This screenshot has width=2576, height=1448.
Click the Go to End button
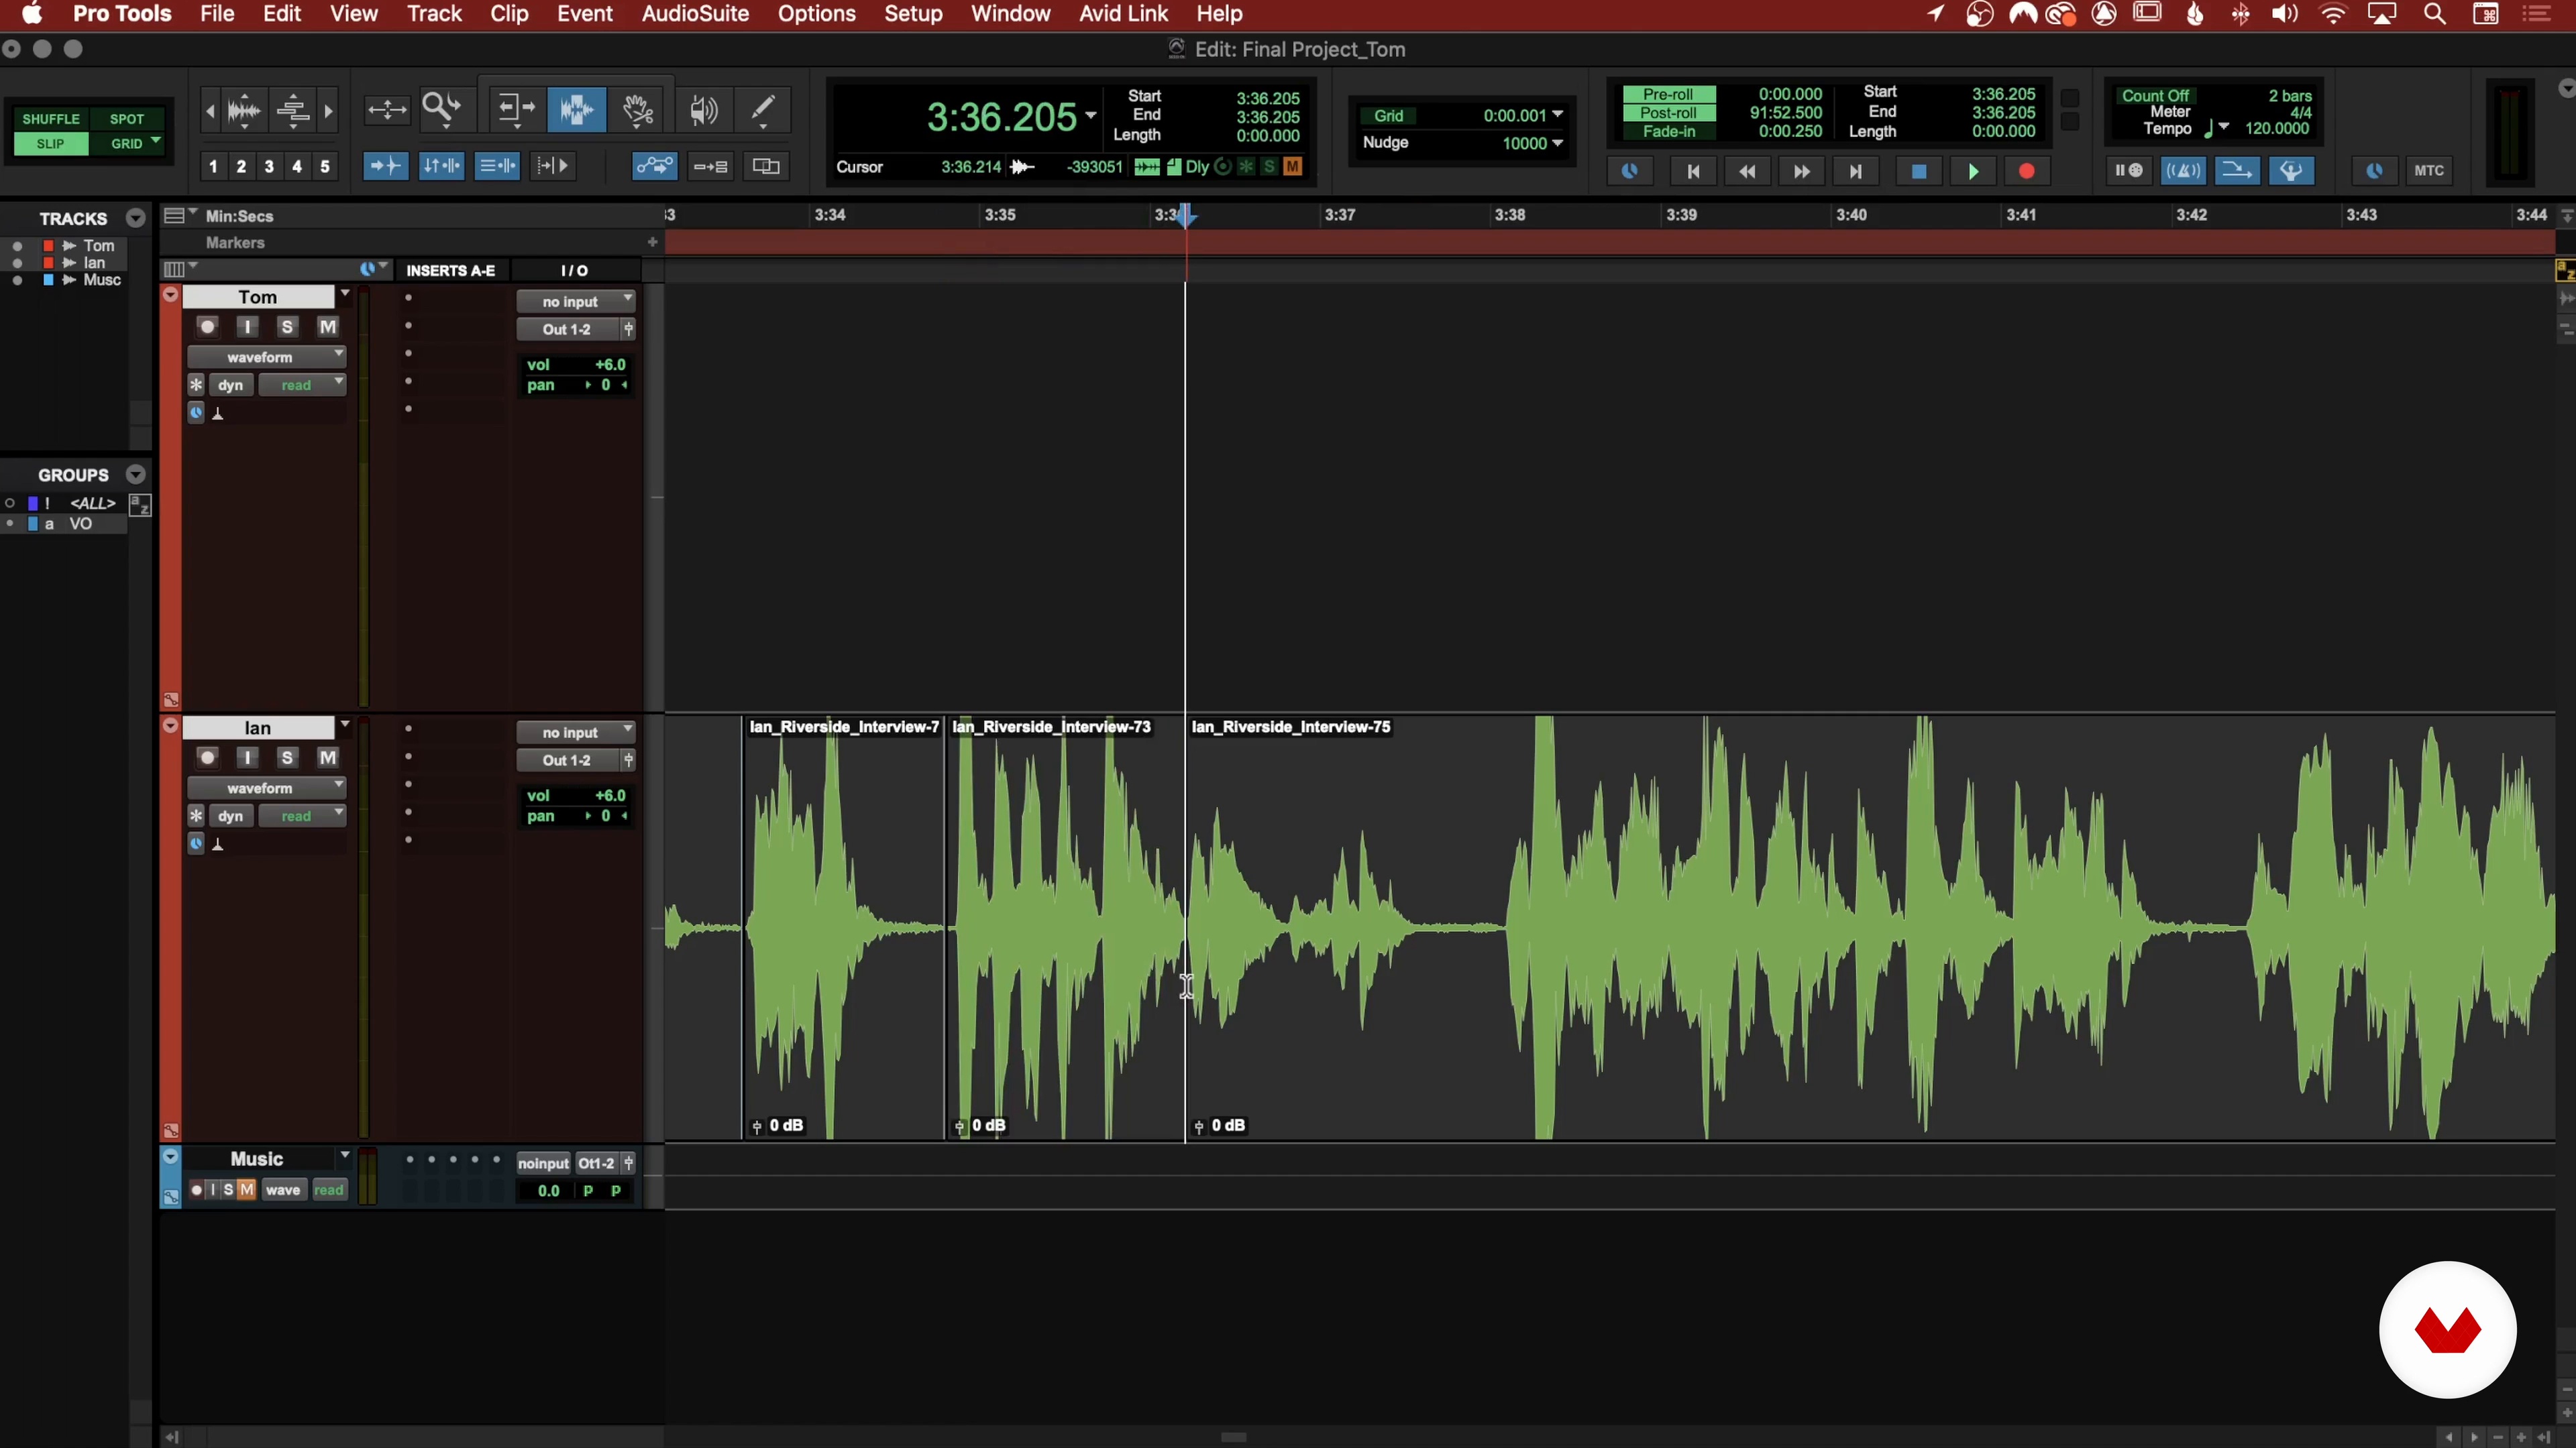coord(1856,171)
